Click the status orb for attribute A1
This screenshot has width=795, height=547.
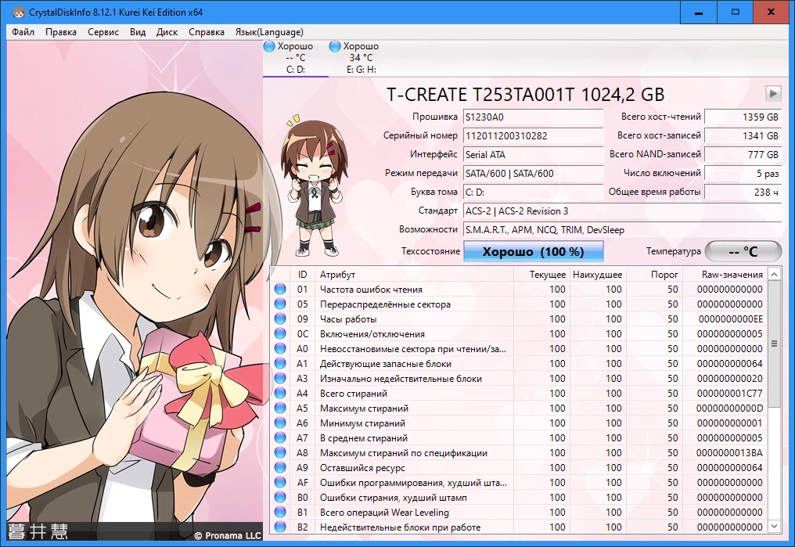(x=280, y=363)
